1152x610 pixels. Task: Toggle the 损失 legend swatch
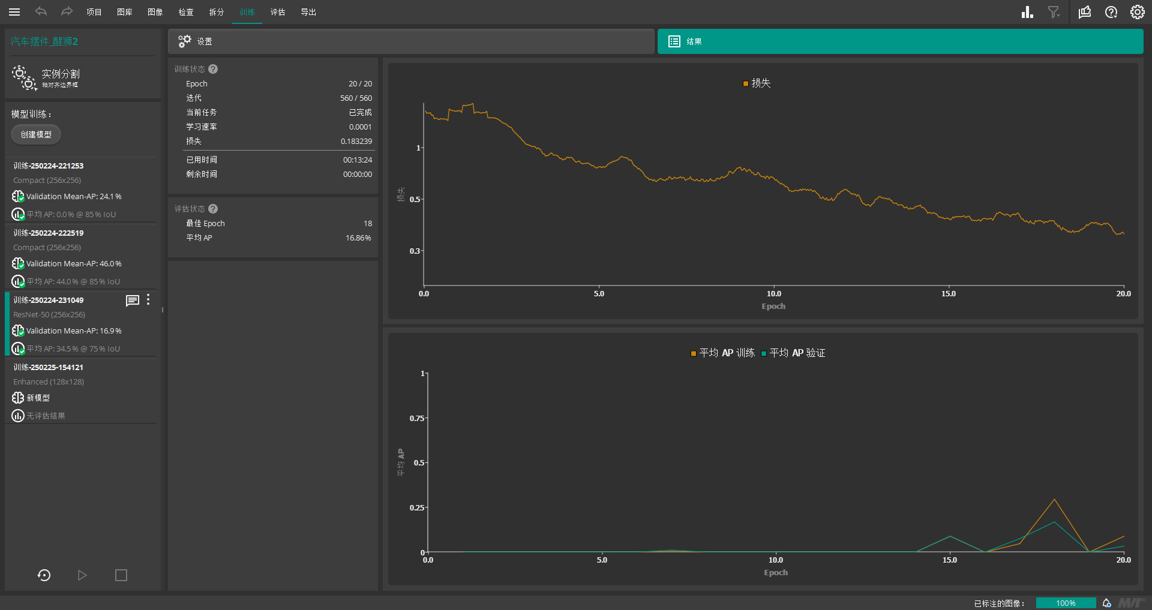[x=746, y=84]
